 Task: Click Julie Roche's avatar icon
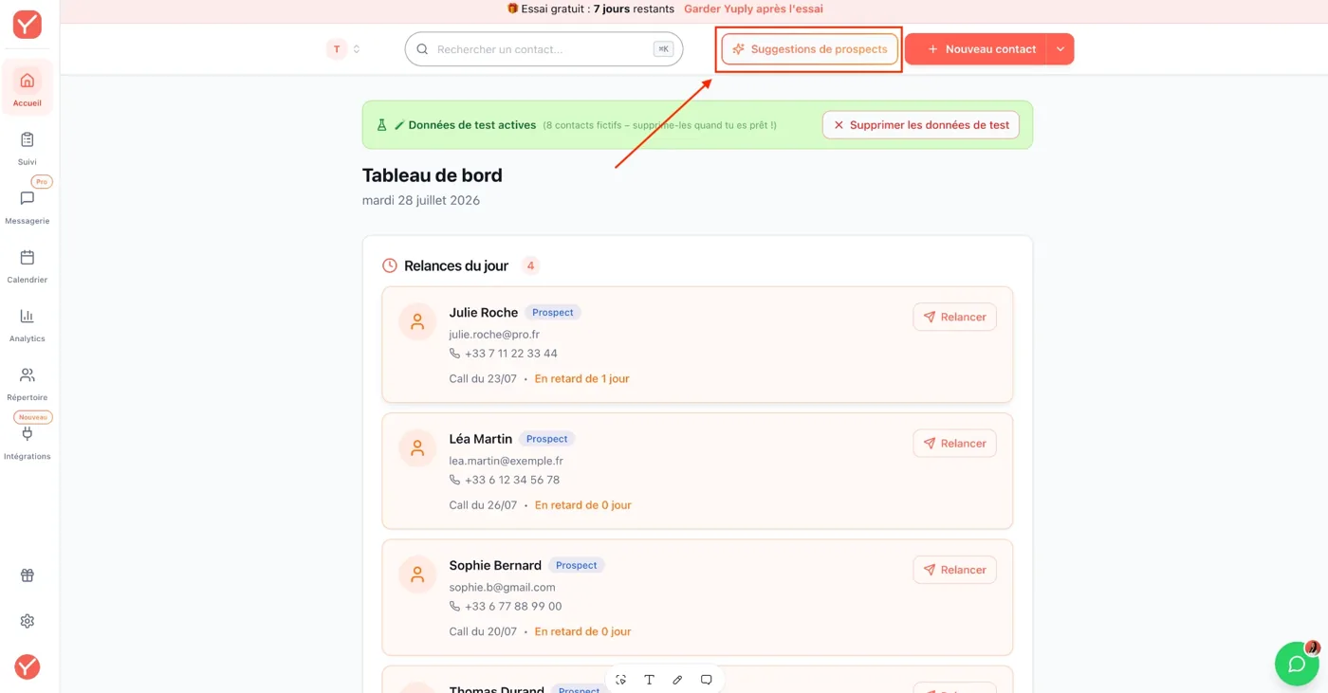click(417, 322)
